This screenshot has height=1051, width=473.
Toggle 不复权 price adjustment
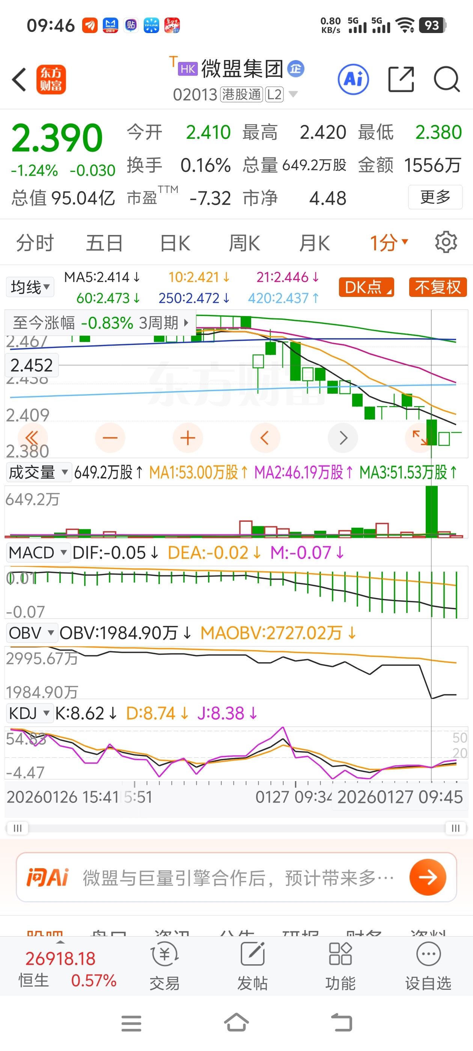click(x=438, y=287)
